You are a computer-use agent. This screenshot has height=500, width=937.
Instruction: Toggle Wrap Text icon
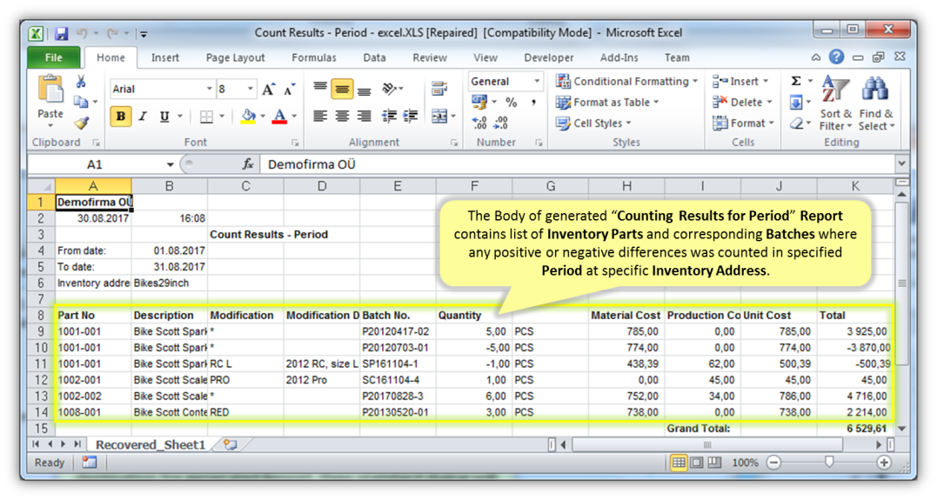coord(440,89)
